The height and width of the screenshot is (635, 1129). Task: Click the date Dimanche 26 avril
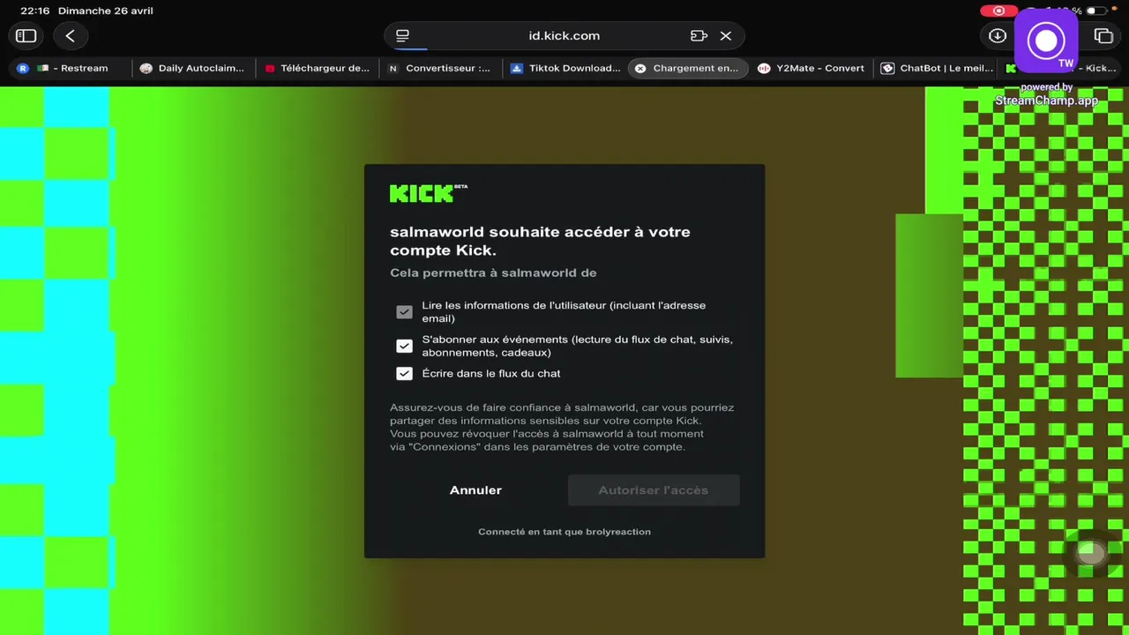(x=105, y=11)
